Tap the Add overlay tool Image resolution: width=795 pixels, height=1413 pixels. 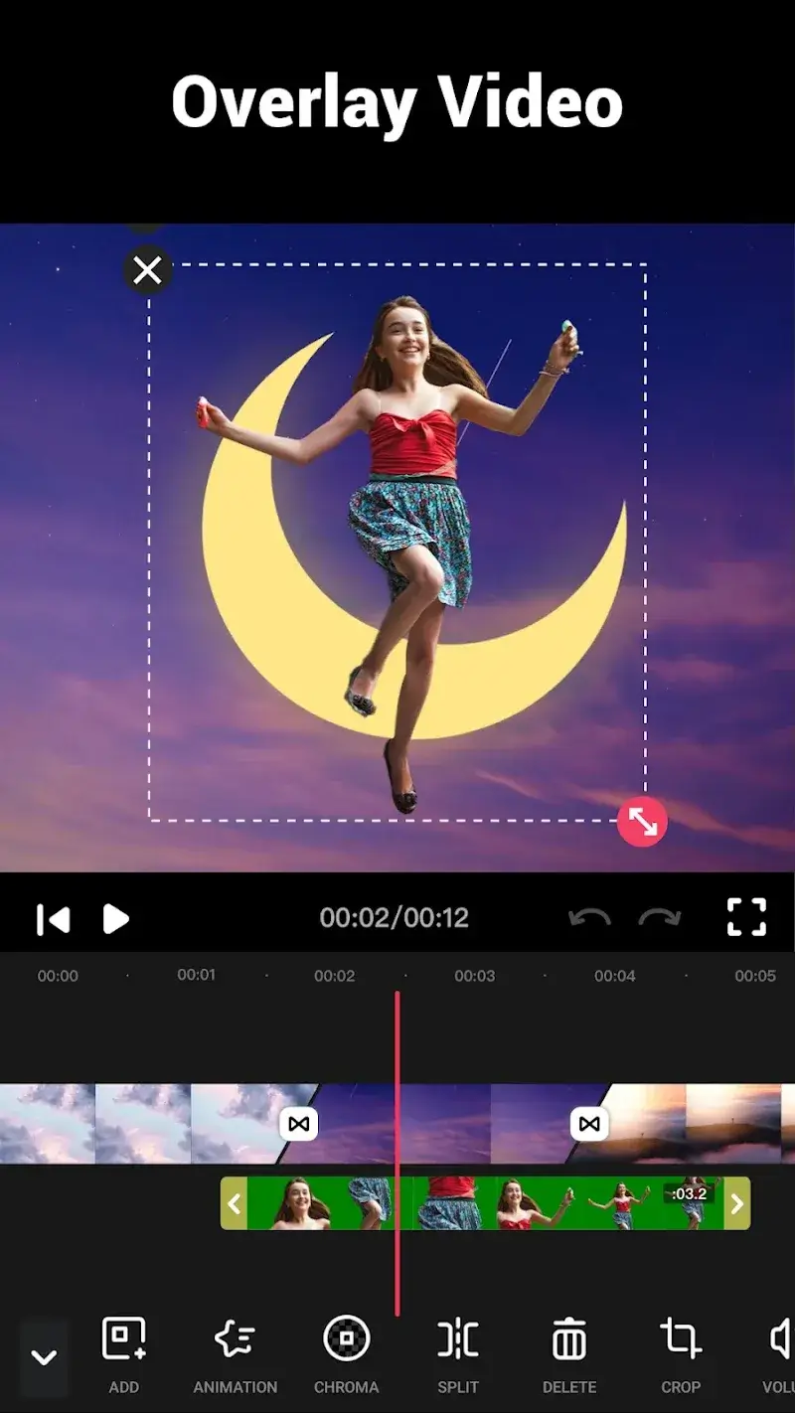pos(124,1353)
